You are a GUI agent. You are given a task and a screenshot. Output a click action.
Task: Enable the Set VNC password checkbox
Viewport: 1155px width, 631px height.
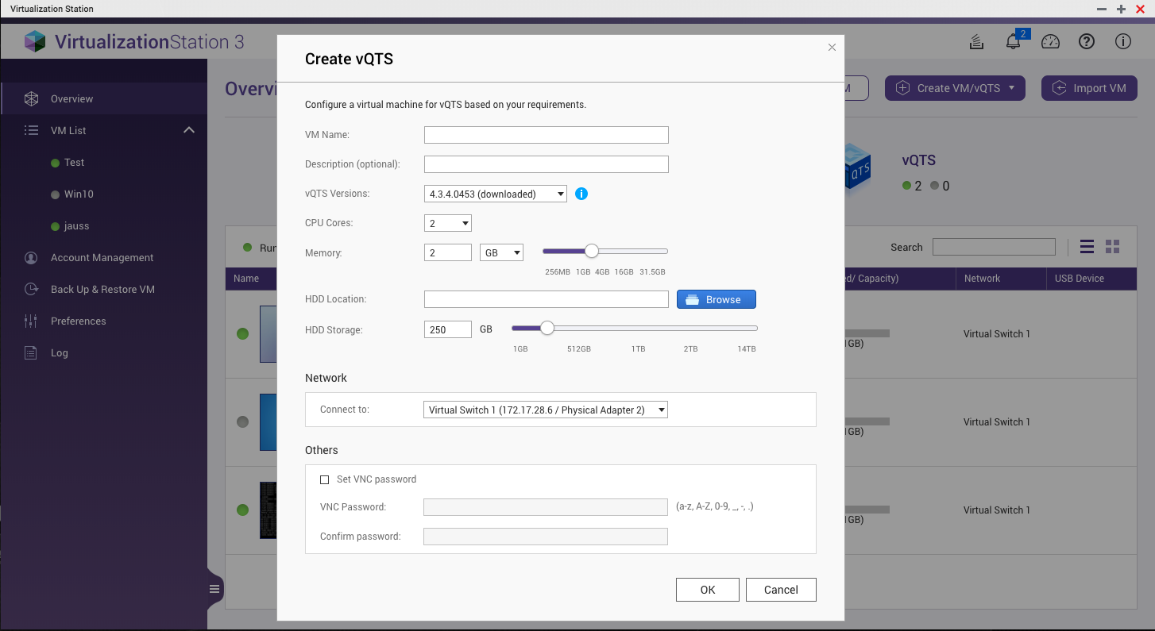pyautogui.click(x=324, y=479)
